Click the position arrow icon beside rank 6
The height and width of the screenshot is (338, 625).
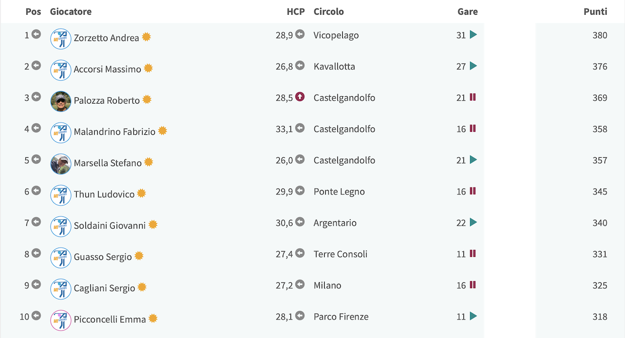tap(36, 190)
